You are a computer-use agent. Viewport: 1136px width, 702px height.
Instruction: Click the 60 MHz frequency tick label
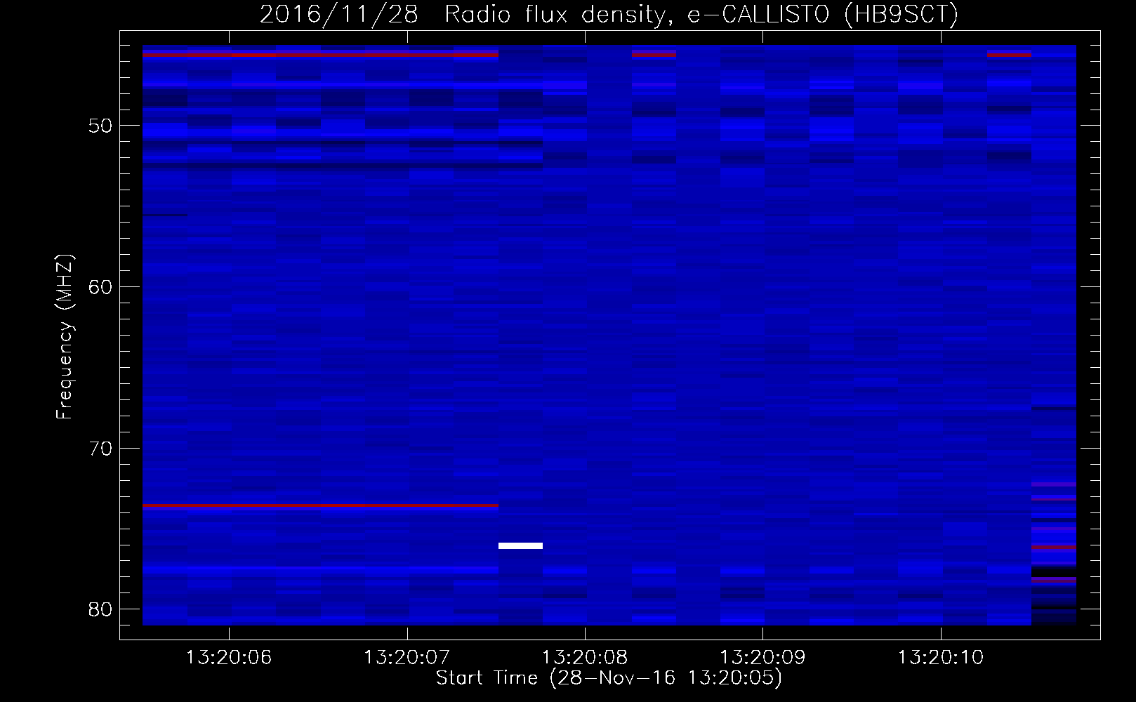pyautogui.click(x=100, y=286)
